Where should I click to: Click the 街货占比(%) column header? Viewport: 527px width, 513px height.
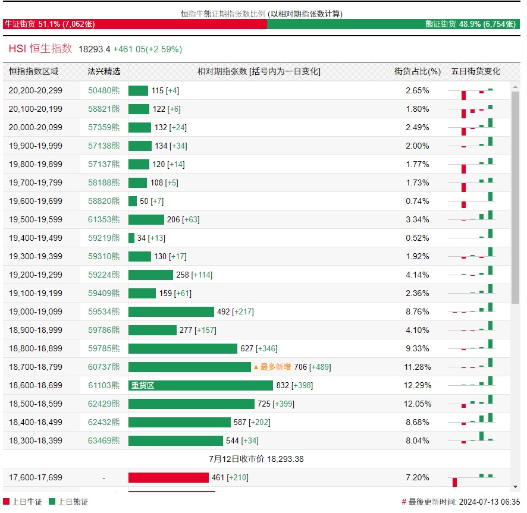coord(418,71)
